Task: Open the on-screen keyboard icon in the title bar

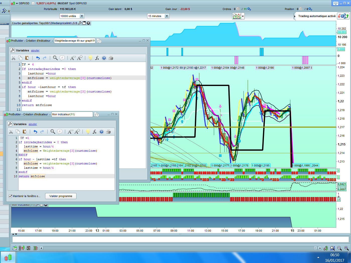Action: coord(336,3)
